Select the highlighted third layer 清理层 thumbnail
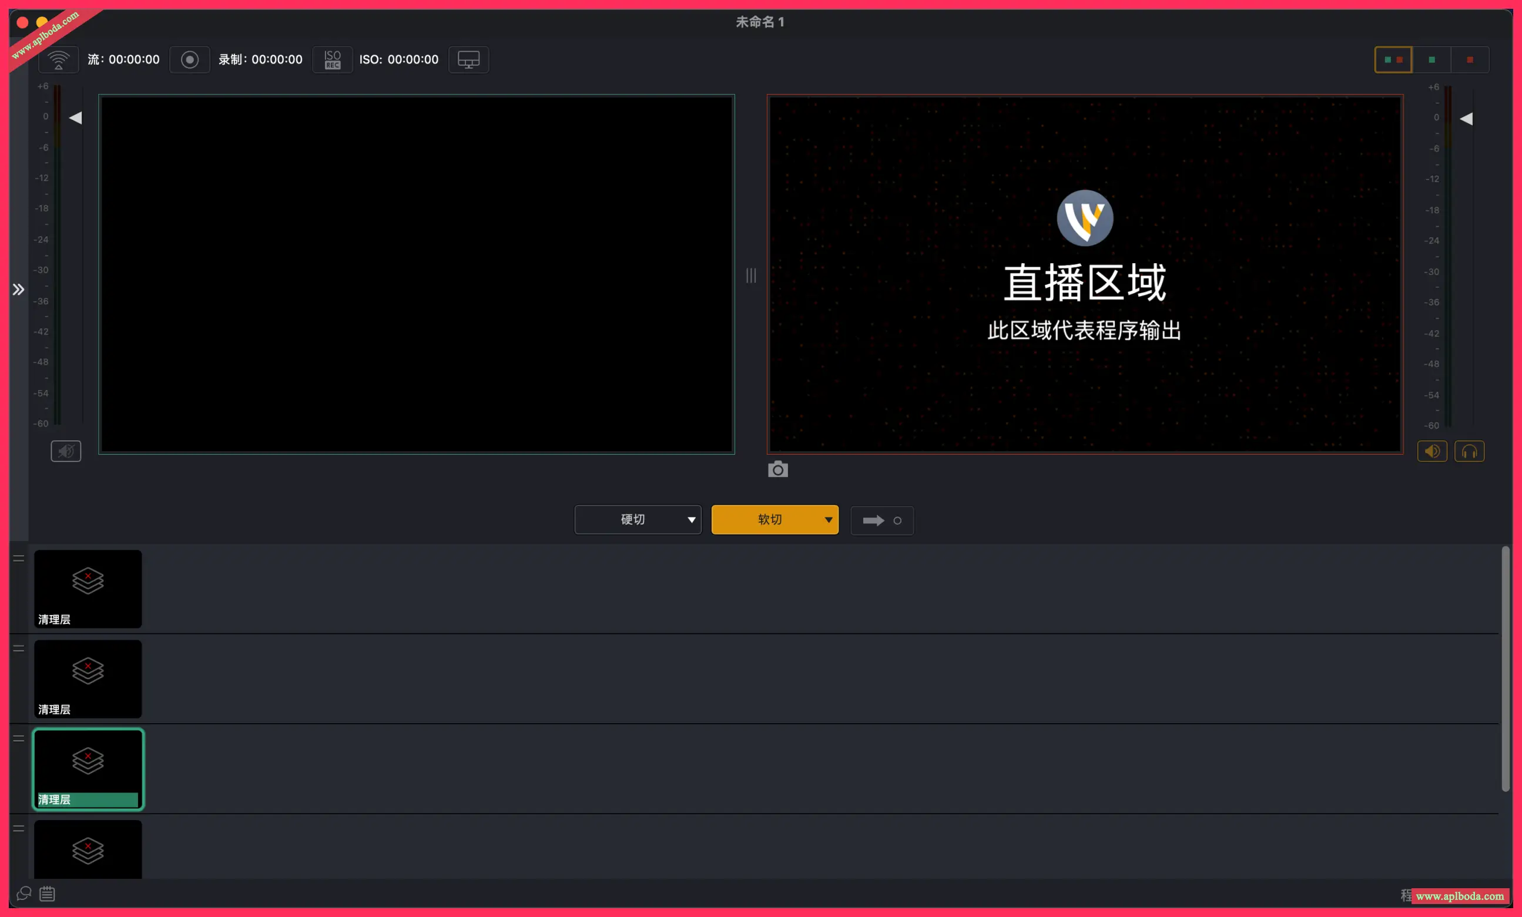The image size is (1522, 917). pyautogui.click(x=88, y=770)
